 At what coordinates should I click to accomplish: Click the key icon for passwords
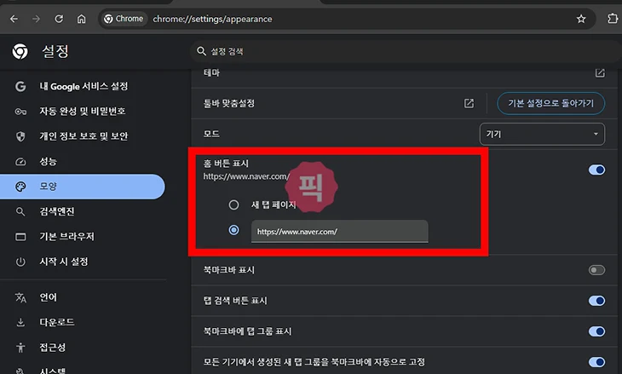pyautogui.click(x=20, y=112)
